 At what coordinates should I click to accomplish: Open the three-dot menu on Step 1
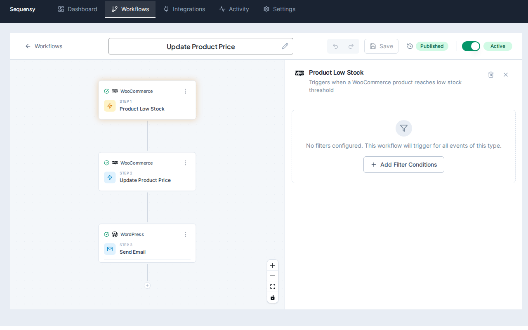185,91
